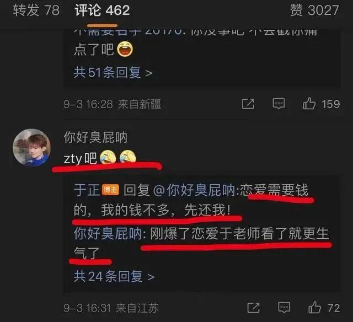Open 你好臭屁呐 commenter profile name
The width and height of the screenshot is (353, 322).
pyautogui.click(x=95, y=137)
